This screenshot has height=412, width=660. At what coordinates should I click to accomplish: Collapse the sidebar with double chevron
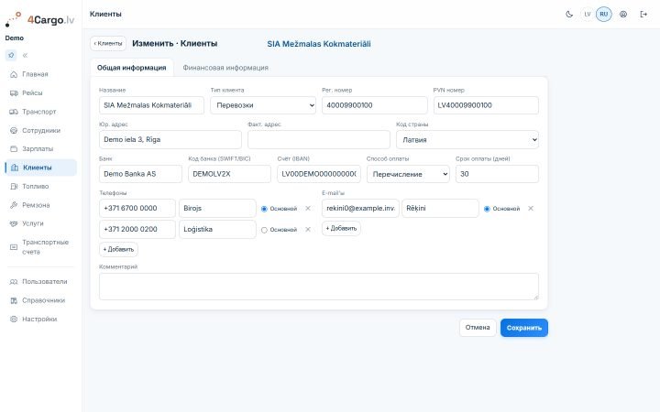(26, 55)
